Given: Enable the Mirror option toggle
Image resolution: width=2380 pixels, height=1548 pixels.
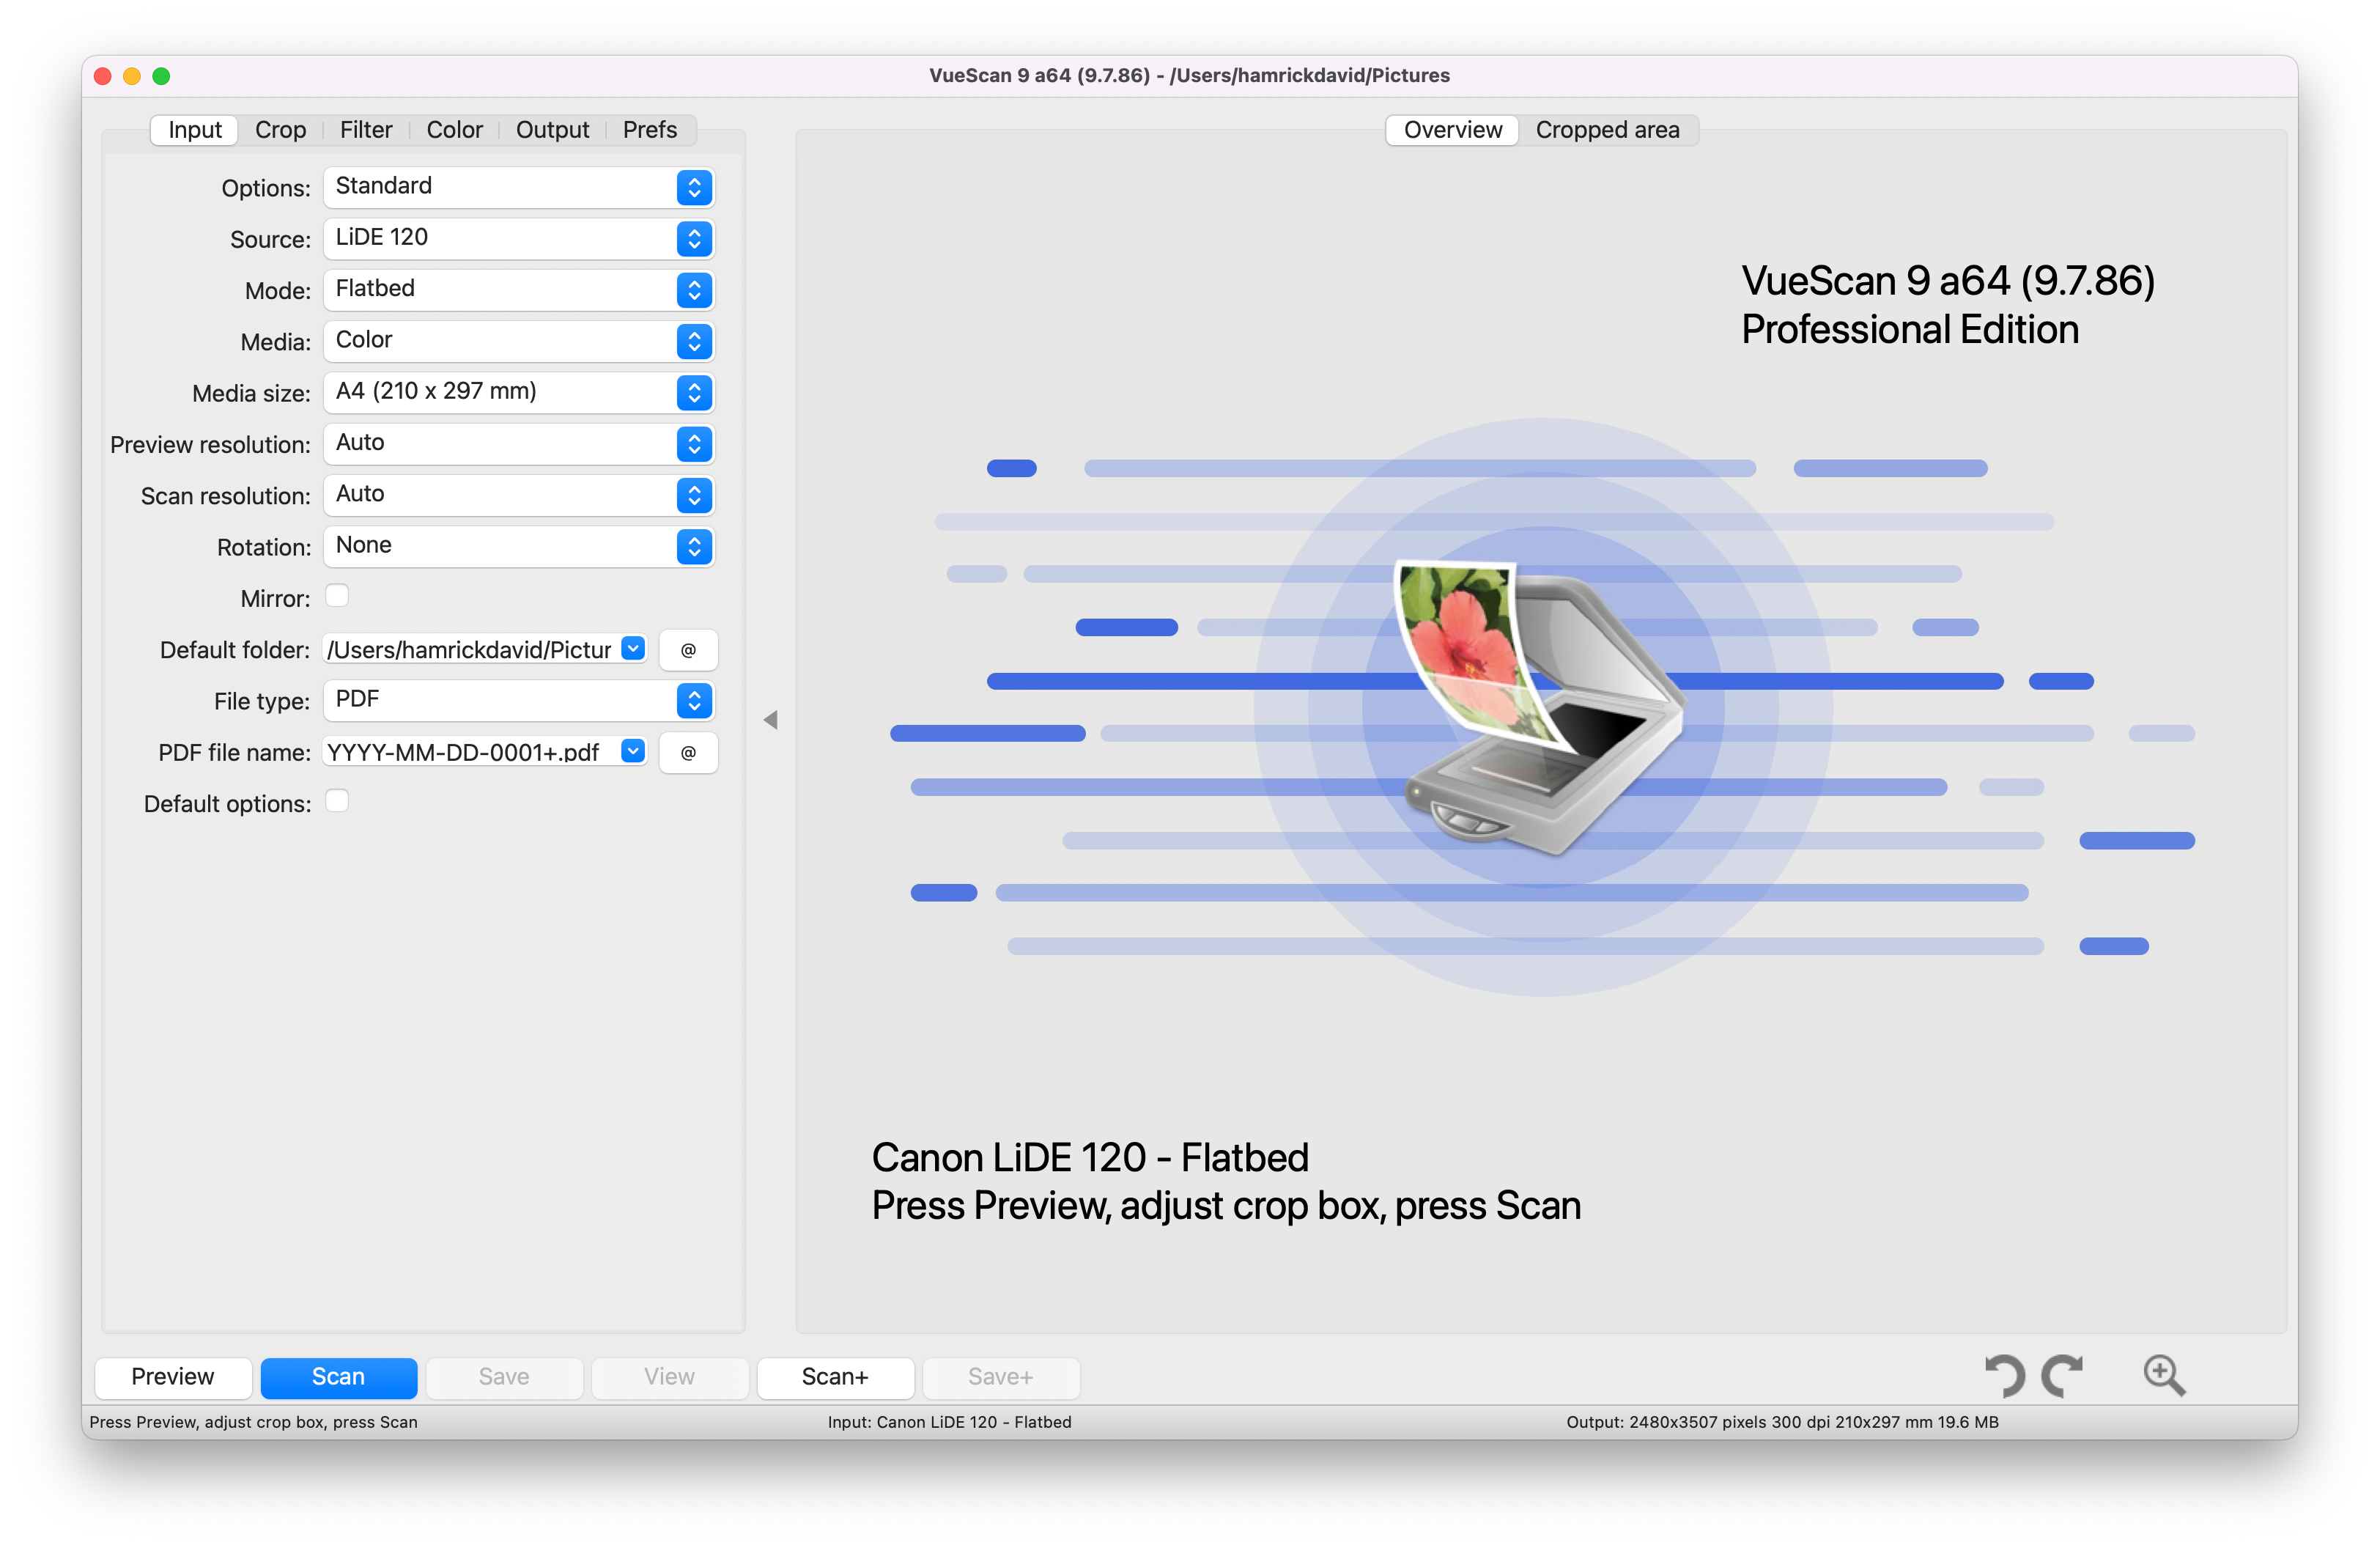Looking at the screenshot, I should point(340,597).
